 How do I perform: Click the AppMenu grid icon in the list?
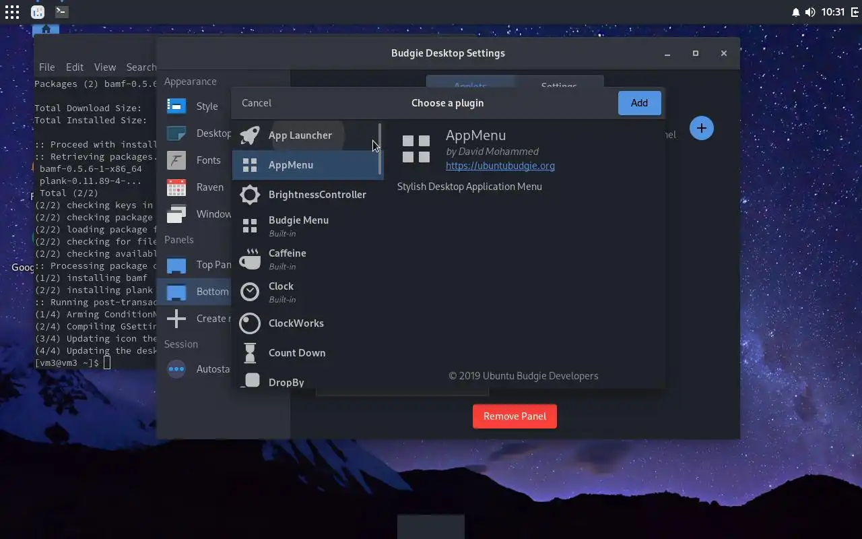(250, 165)
